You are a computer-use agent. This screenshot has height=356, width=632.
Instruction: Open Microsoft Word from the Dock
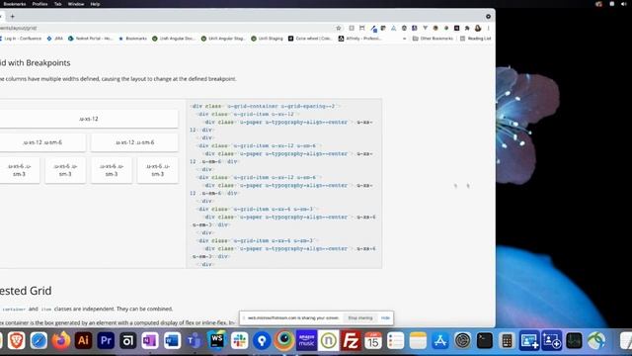172,341
